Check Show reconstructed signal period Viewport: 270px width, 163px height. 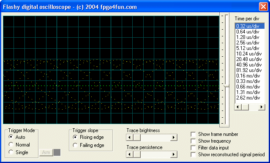point(193,155)
